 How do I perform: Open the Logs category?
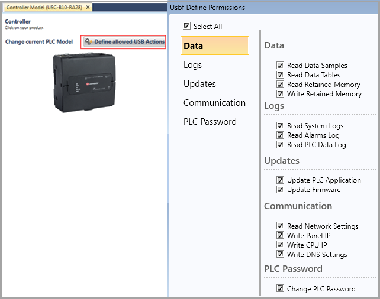click(x=193, y=65)
